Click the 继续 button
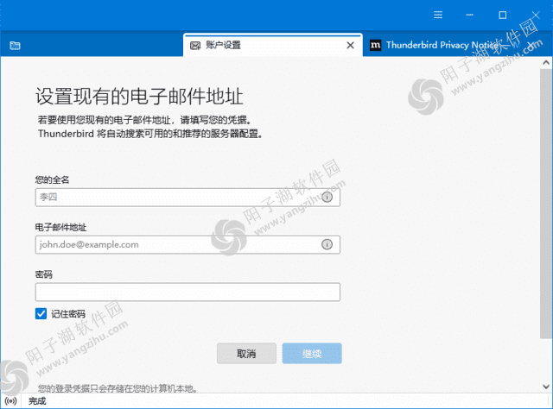This screenshot has height=409, width=553. (x=312, y=353)
